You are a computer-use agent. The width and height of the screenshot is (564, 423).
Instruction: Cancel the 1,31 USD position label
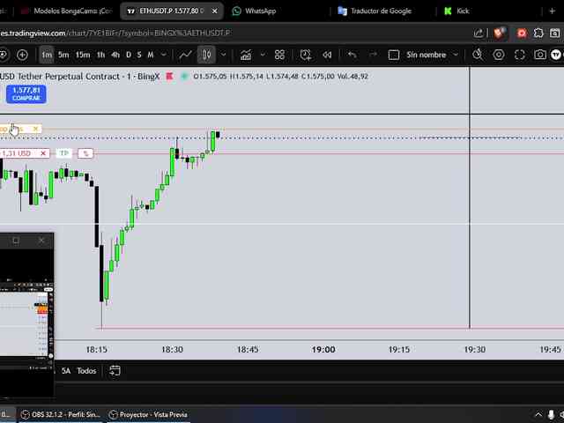tap(43, 153)
